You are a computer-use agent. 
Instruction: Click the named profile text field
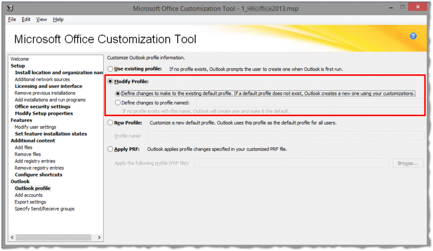(x=310, y=103)
